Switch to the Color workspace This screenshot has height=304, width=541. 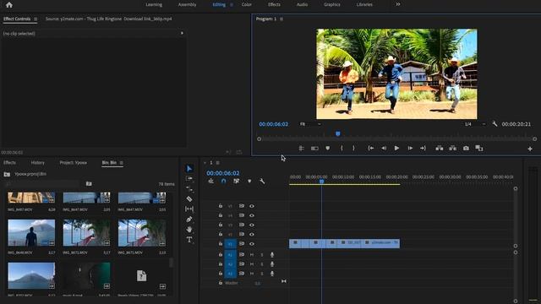(x=246, y=5)
